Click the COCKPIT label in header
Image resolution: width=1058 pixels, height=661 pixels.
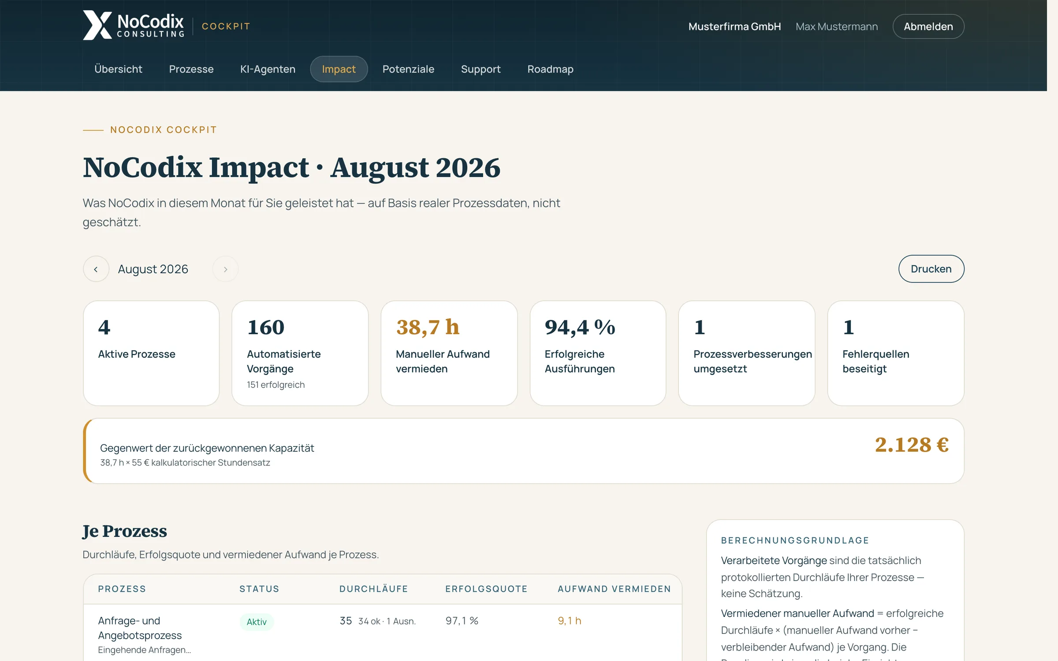(226, 26)
